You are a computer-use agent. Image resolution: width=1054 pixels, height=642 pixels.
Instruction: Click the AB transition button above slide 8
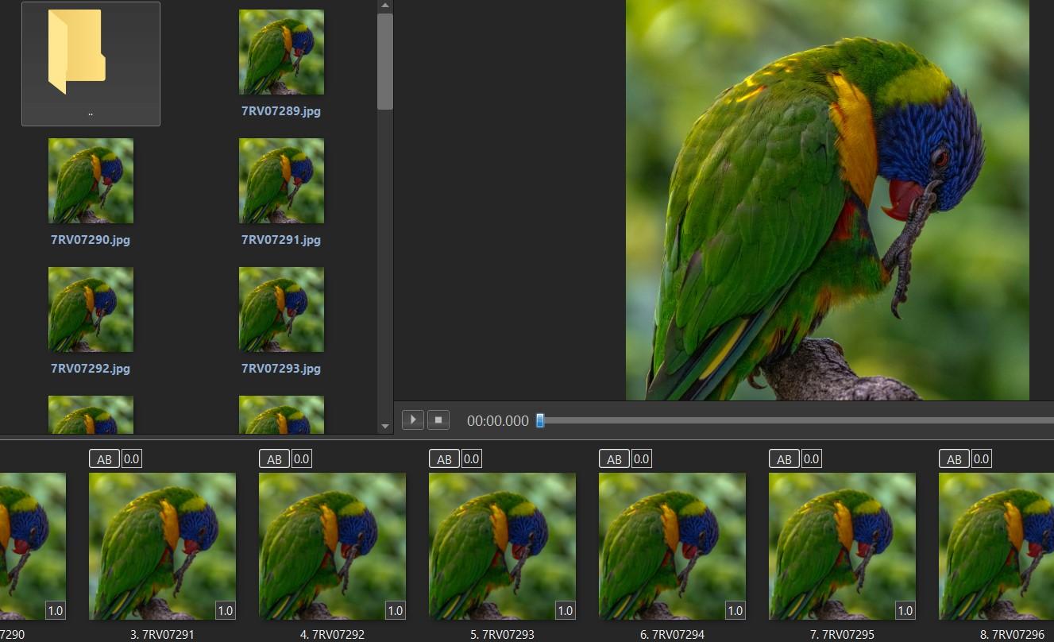tap(954, 459)
